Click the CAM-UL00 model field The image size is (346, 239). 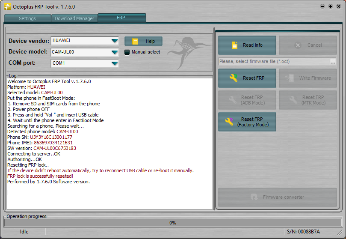[85, 52]
